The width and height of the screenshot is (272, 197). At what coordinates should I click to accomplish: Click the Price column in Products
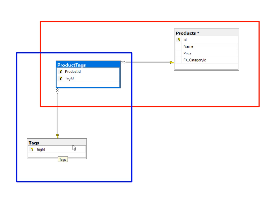click(206, 53)
